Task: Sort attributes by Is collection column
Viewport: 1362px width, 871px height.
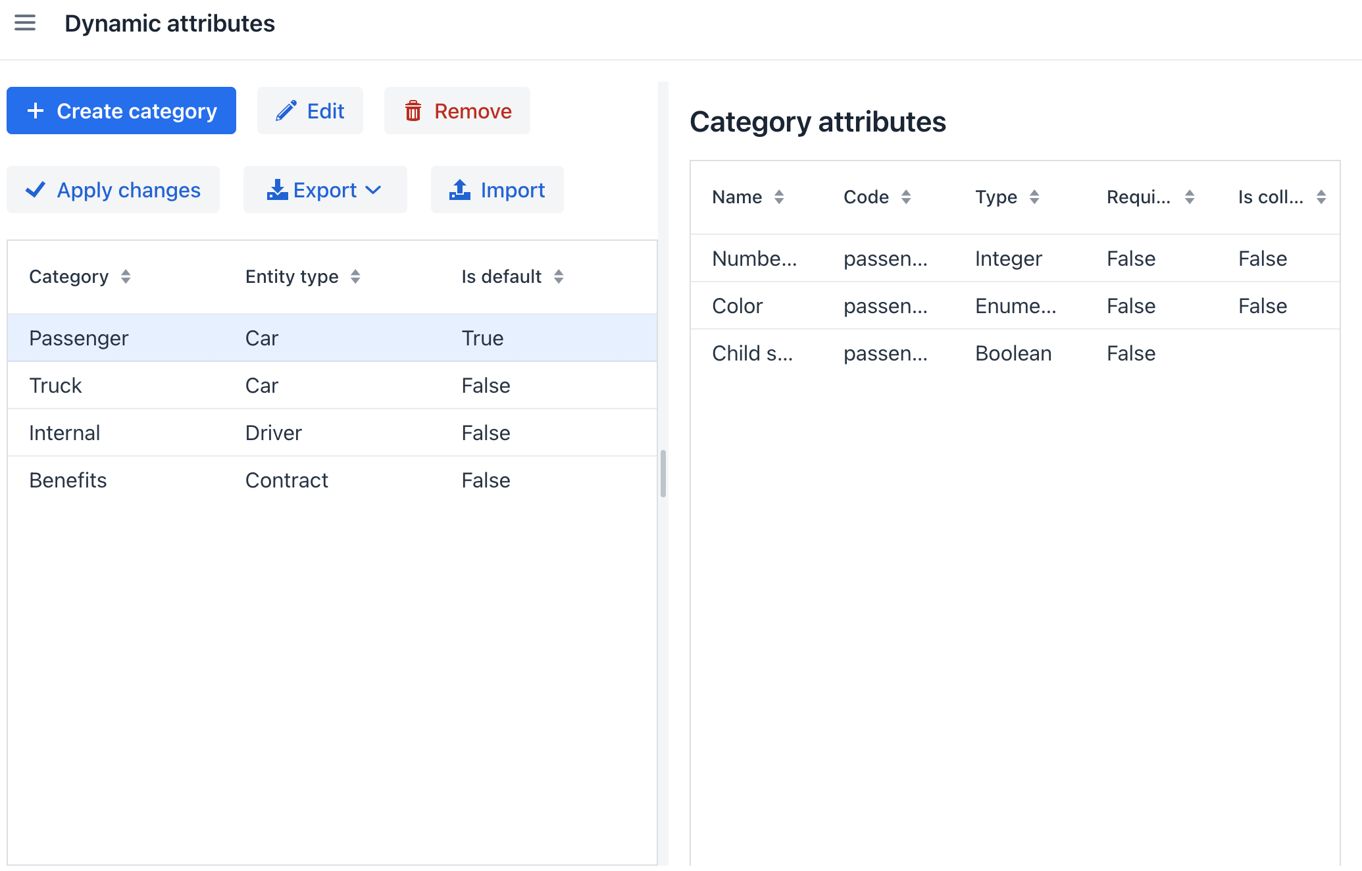Action: click(x=1321, y=197)
